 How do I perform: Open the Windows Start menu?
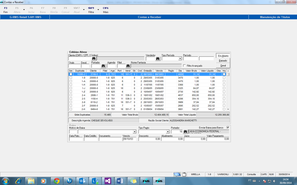click(5, 181)
